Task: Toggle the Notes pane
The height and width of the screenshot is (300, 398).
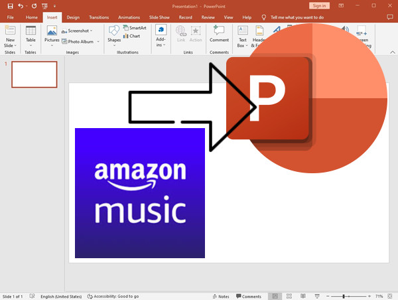Action: click(x=221, y=297)
